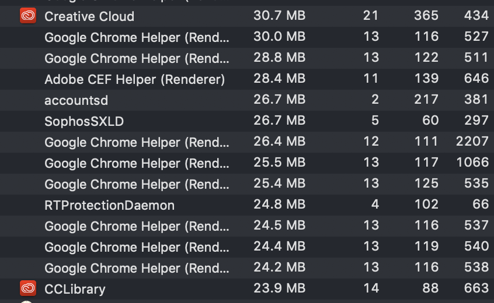This screenshot has height=303, width=494.
Task: Select Chrome Helper using 30.0 MB
Action: 247,37
